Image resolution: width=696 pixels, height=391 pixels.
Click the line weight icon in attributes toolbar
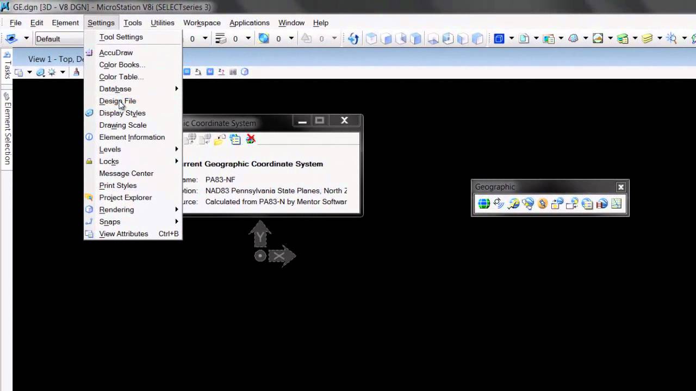tap(220, 39)
